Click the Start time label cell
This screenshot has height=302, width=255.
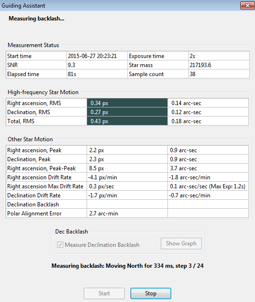coord(37,56)
